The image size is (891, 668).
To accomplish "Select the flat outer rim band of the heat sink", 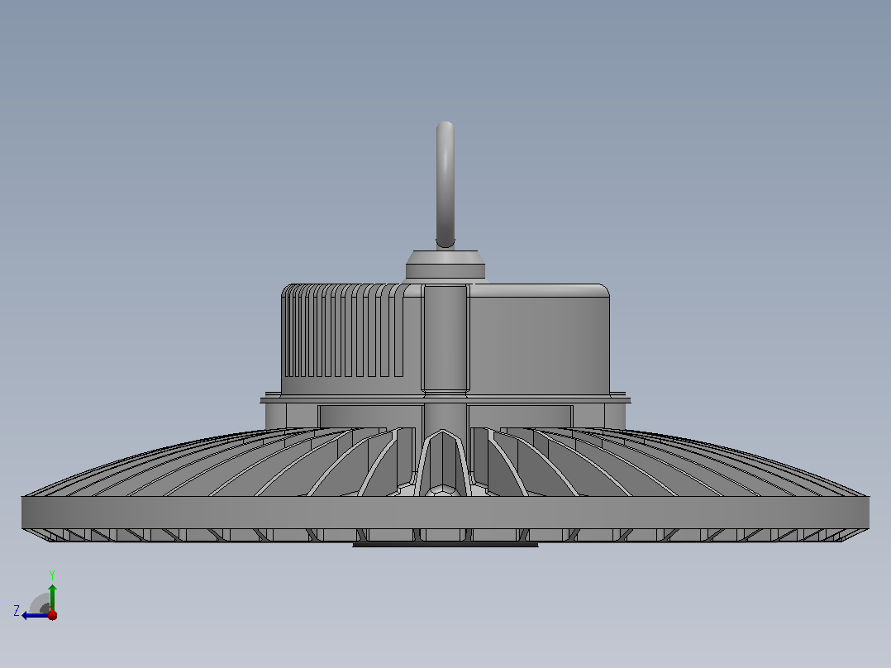I will click(445, 513).
